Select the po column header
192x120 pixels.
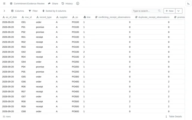(x=75, y=17)
